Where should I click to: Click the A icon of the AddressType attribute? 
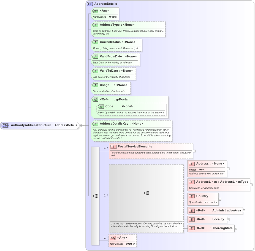click(x=96, y=25)
